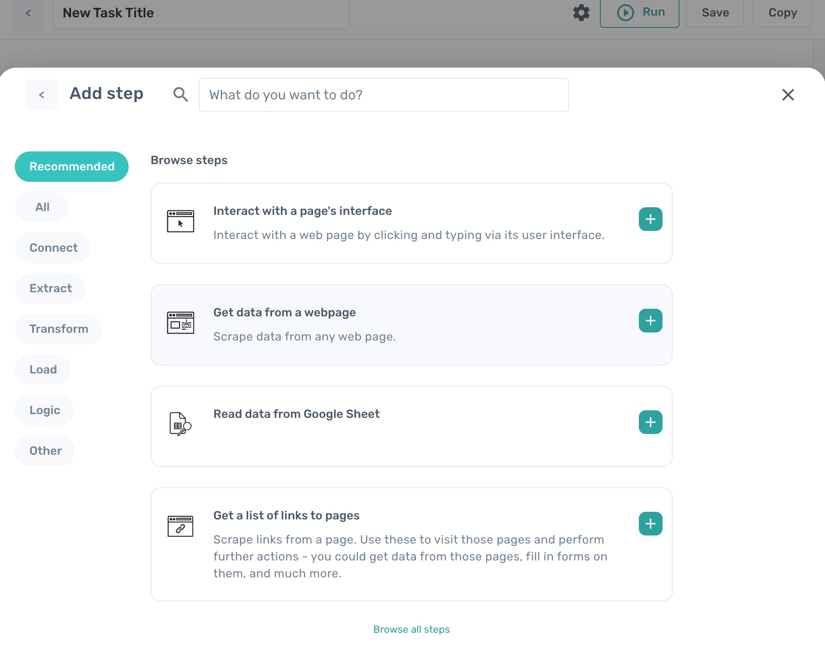Select the Transform category
This screenshot has width=825, height=670.
pyautogui.click(x=58, y=329)
